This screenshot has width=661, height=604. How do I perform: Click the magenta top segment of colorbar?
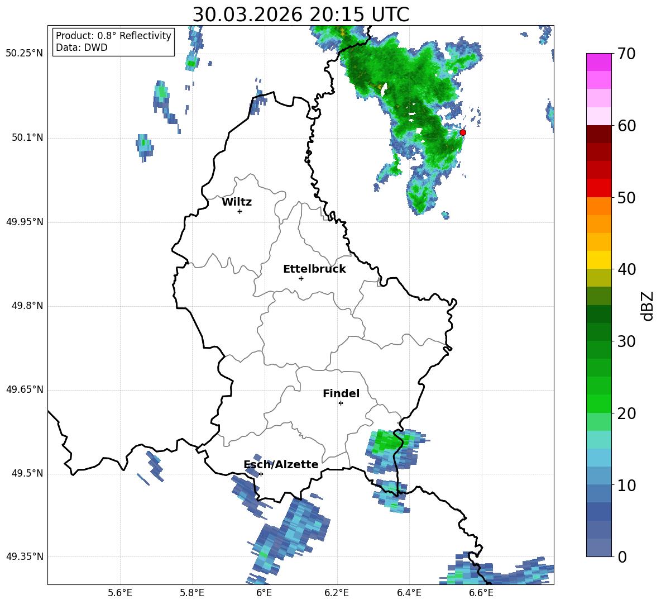(598, 62)
